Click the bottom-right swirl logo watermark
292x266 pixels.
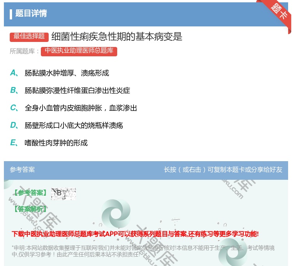pos(233,252)
